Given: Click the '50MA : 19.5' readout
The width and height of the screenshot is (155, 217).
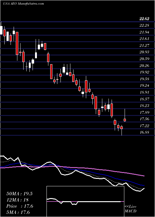Looking at the screenshot, I should [x=19, y=194].
